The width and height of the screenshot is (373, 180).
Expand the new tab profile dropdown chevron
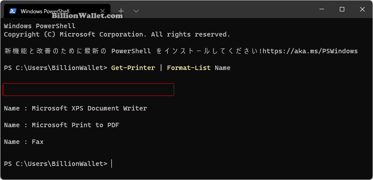point(136,11)
